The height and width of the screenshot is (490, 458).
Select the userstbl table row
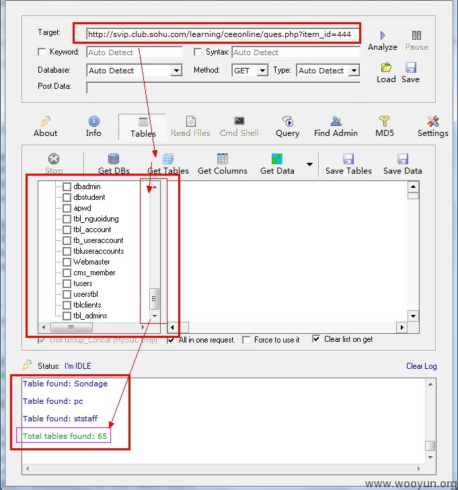[85, 294]
